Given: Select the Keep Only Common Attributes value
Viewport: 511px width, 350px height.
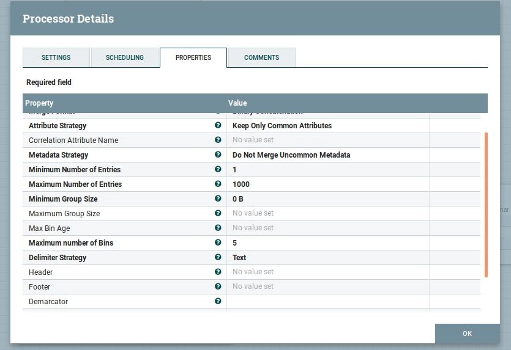Looking at the screenshot, I should tap(282, 126).
